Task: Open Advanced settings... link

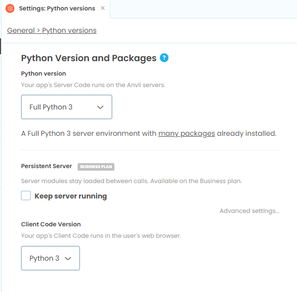Action: pos(249,211)
